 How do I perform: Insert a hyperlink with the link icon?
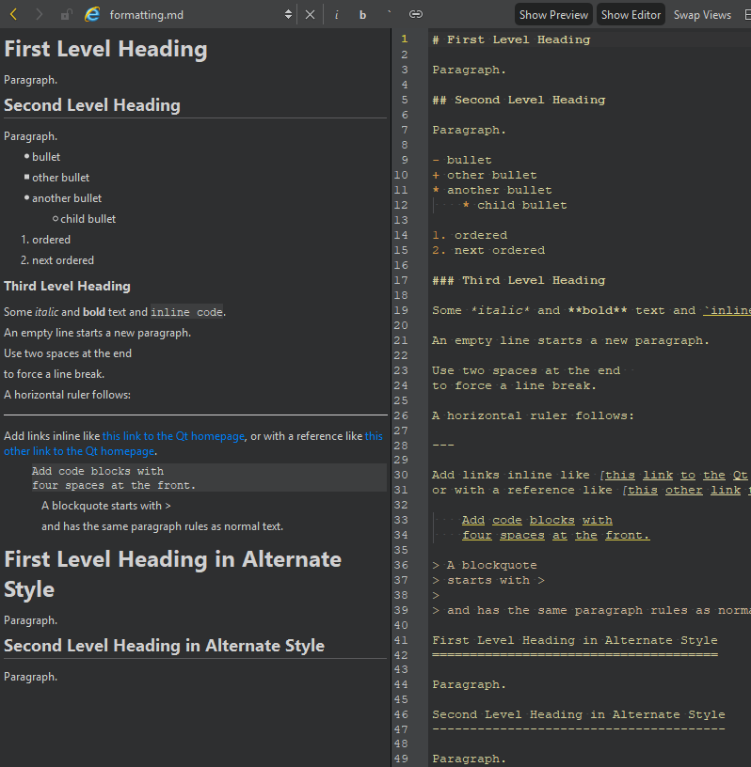[x=415, y=14]
